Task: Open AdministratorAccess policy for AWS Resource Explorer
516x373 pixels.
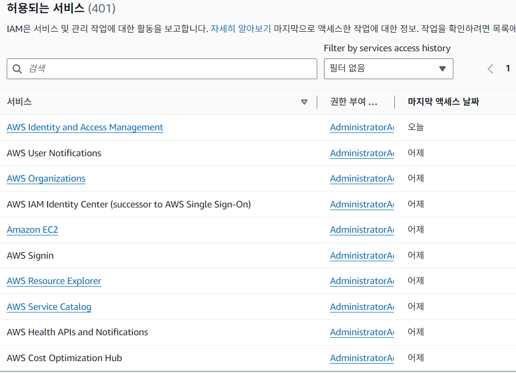Action: [x=362, y=281]
